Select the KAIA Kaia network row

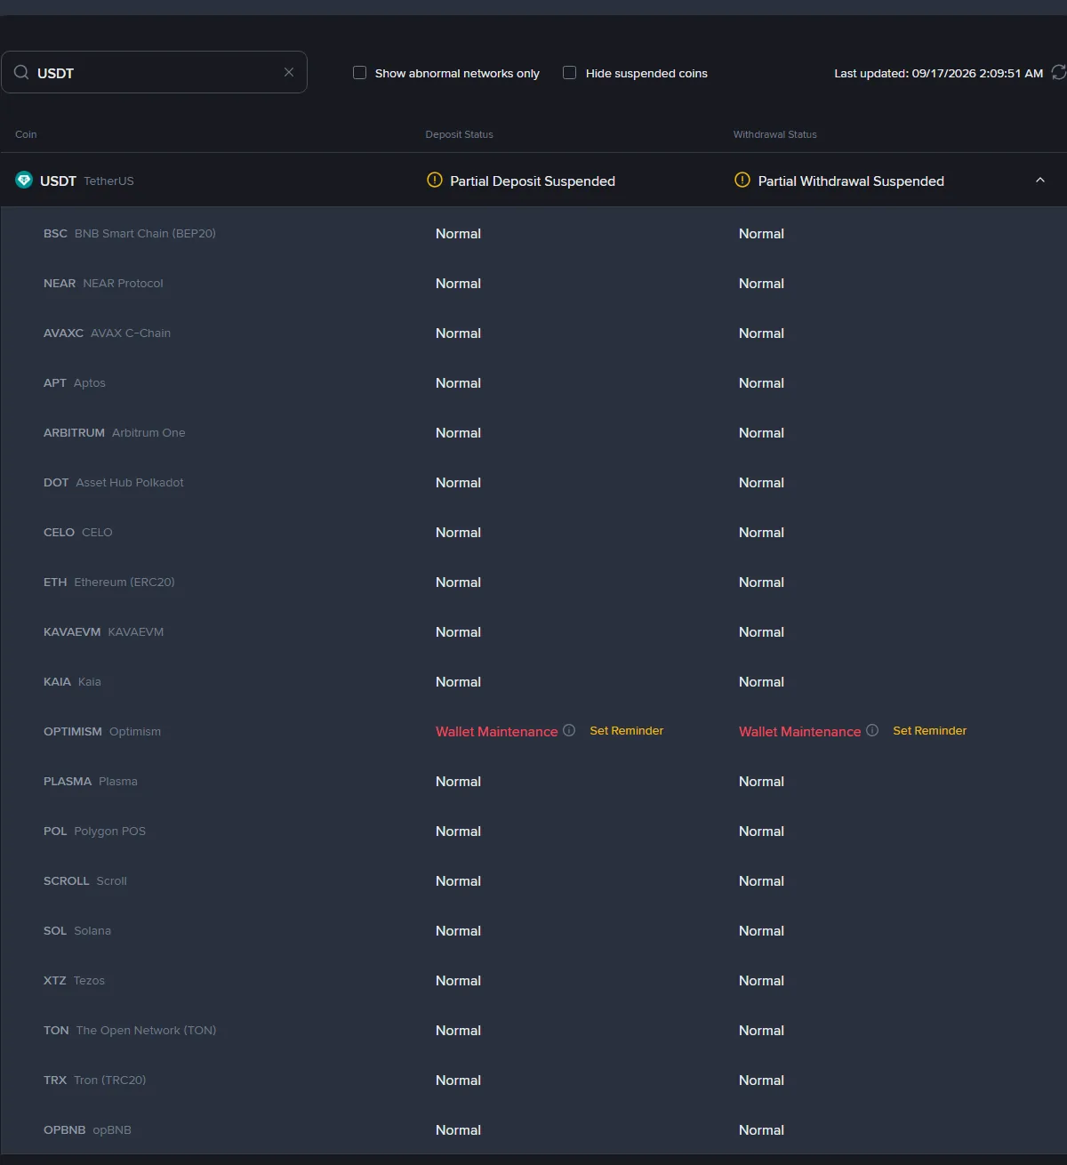coord(533,681)
